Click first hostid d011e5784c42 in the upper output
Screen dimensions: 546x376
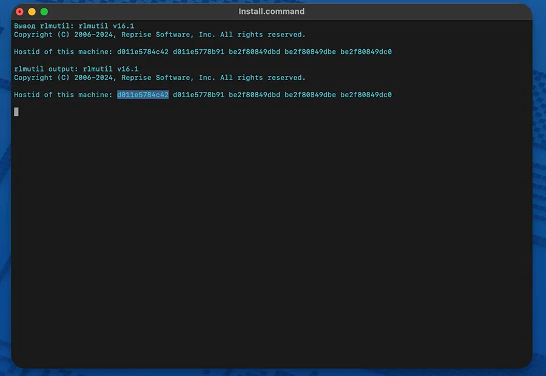[x=143, y=52]
